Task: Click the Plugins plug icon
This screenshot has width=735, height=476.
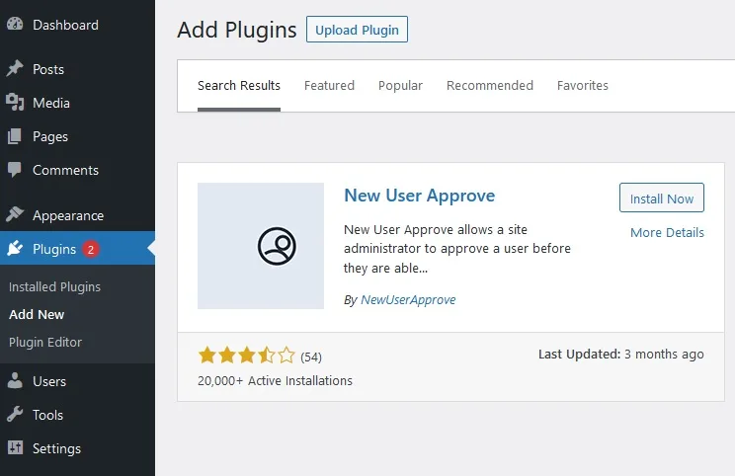Action: [x=15, y=248]
